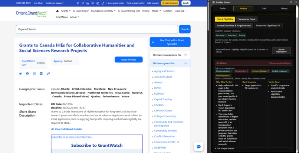Focus the Keyword Search input field

pos(97,29)
